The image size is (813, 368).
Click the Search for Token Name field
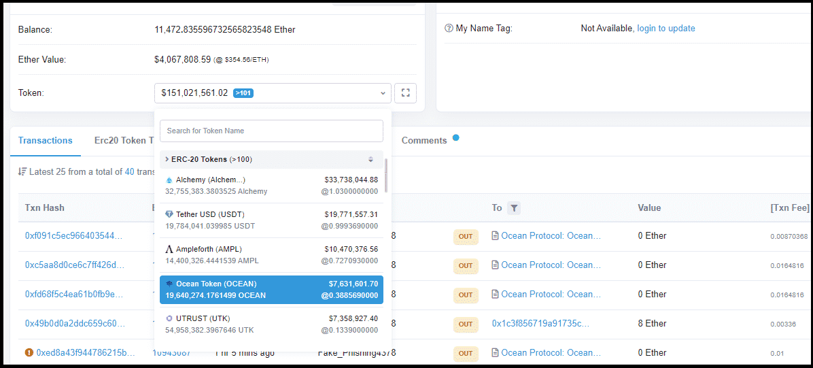[271, 131]
